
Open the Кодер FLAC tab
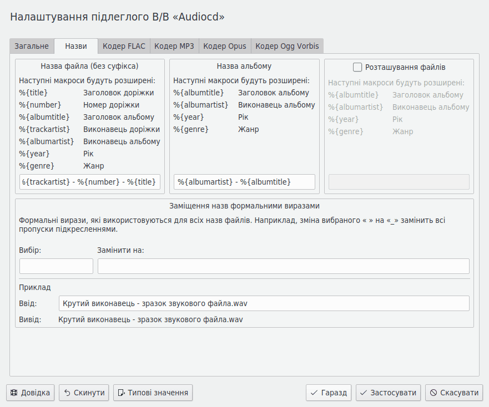click(x=124, y=46)
